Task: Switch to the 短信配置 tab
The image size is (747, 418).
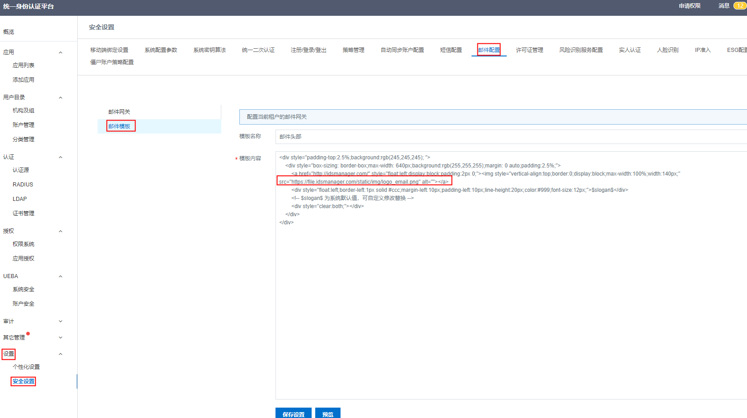Action: [451, 50]
